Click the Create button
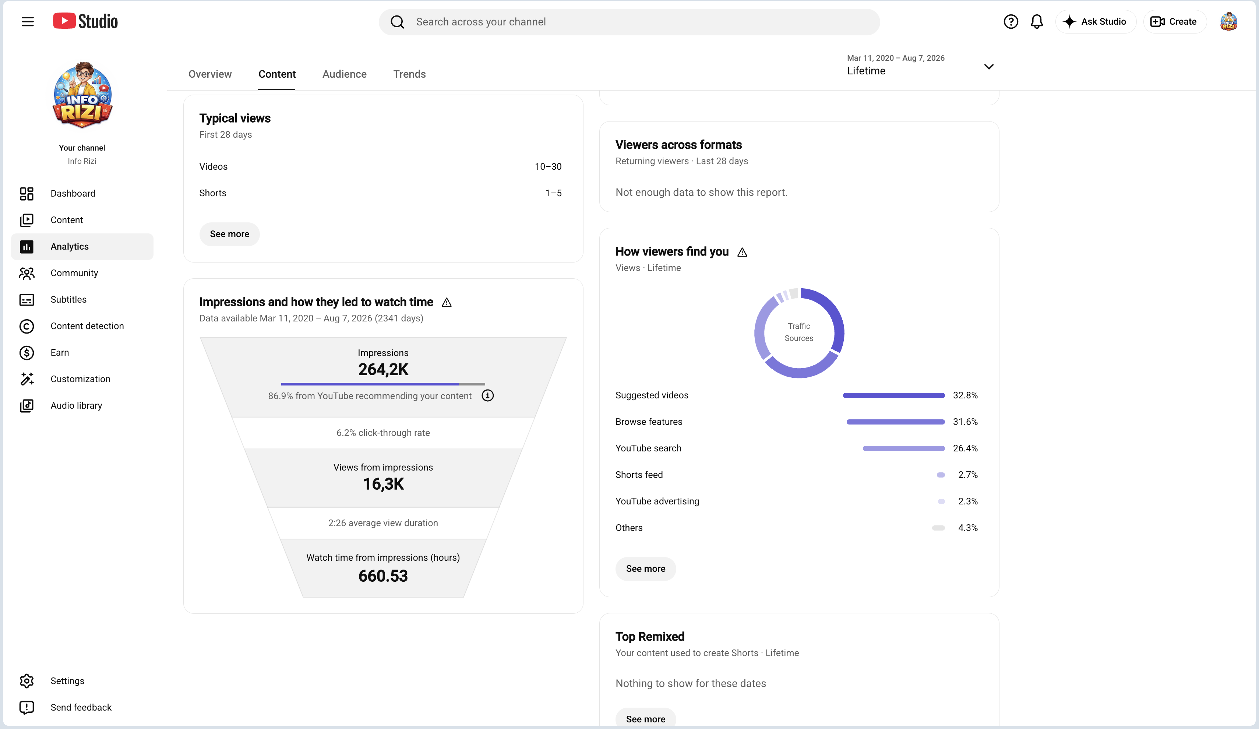 click(1175, 21)
